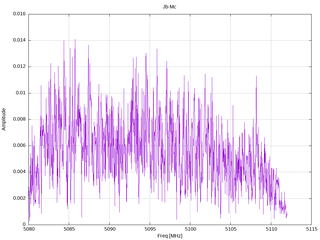Click the y-axis tick label 0.014
The height and width of the screenshot is (240, 320).
point(19,40)
